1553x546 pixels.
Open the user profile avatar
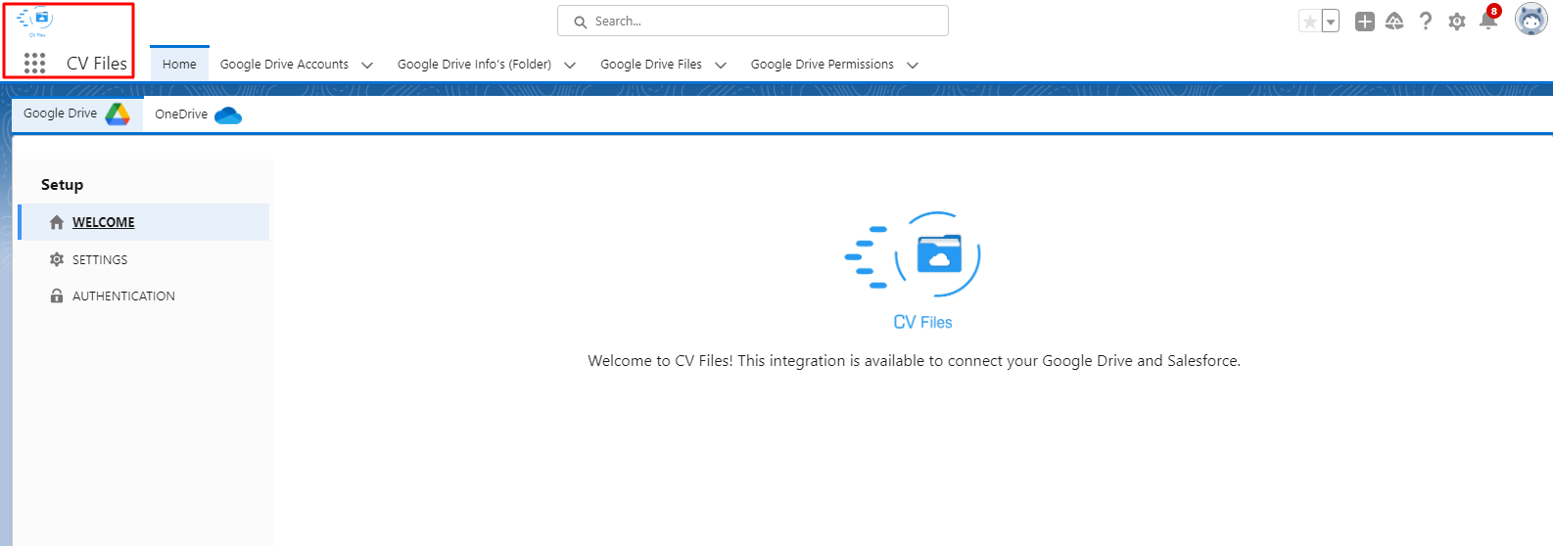1531,19
